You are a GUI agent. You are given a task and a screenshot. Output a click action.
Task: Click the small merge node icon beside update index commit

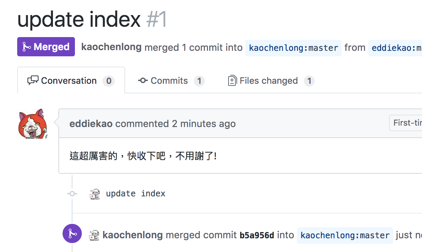point(72,193)
